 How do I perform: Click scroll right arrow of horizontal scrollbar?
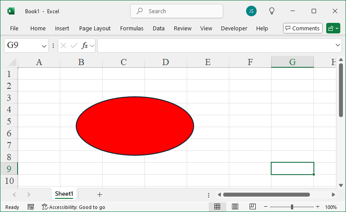[x=333, y=194]
